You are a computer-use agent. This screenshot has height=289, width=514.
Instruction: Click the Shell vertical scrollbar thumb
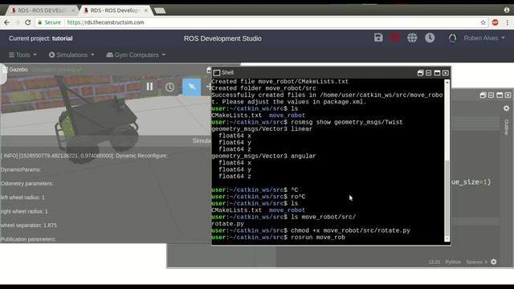pos(447,198)
